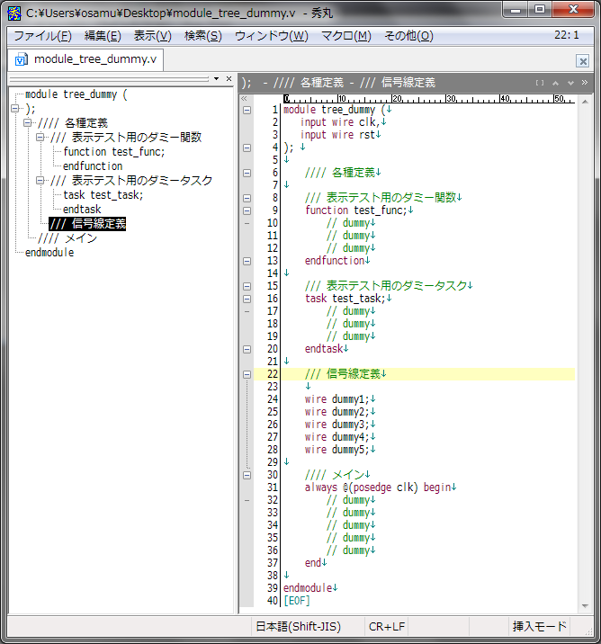
Task: Open the マクロ(M) menu
Action: tap(345, 36)
